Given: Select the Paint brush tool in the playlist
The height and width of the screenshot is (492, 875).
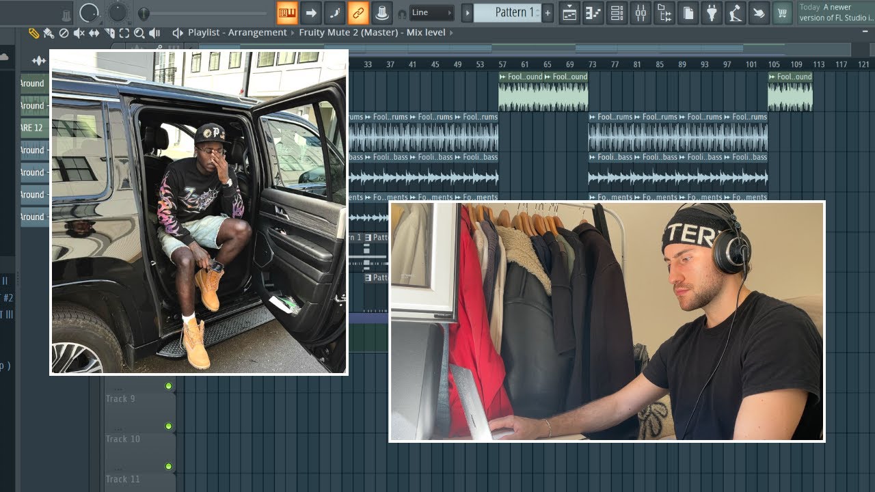Looking at the screenshot, I should point(49,33).
